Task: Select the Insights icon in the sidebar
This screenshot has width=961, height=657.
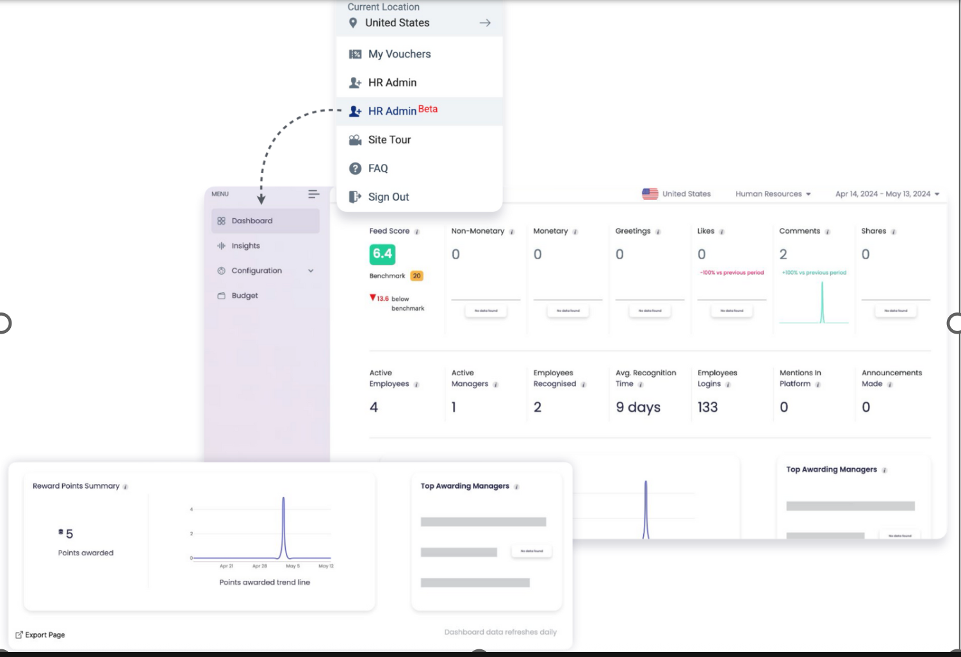Action: (x=220, y=245)
